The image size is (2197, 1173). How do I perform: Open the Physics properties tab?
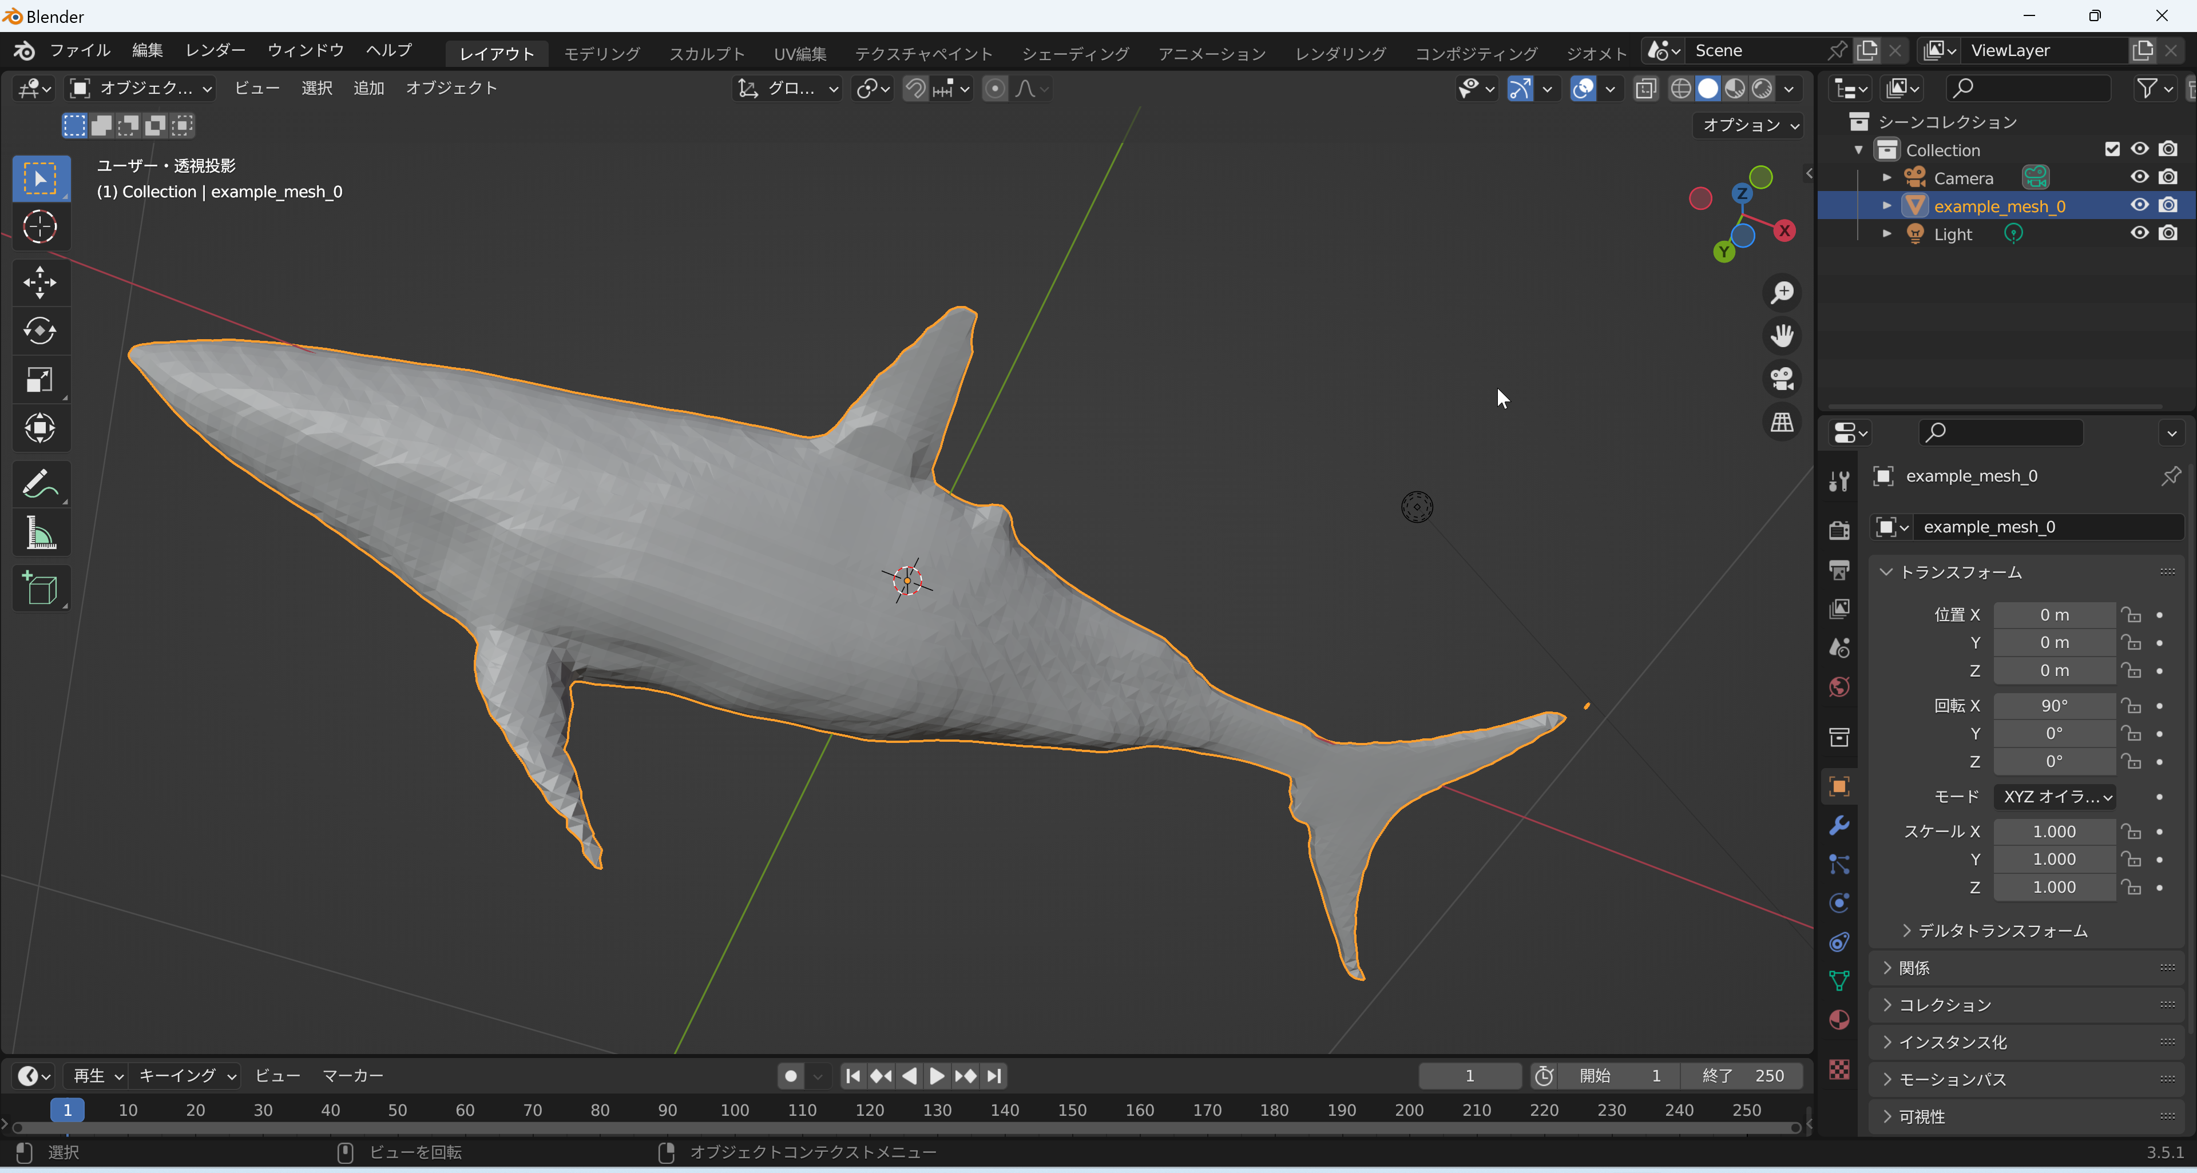click(1839, 902)
